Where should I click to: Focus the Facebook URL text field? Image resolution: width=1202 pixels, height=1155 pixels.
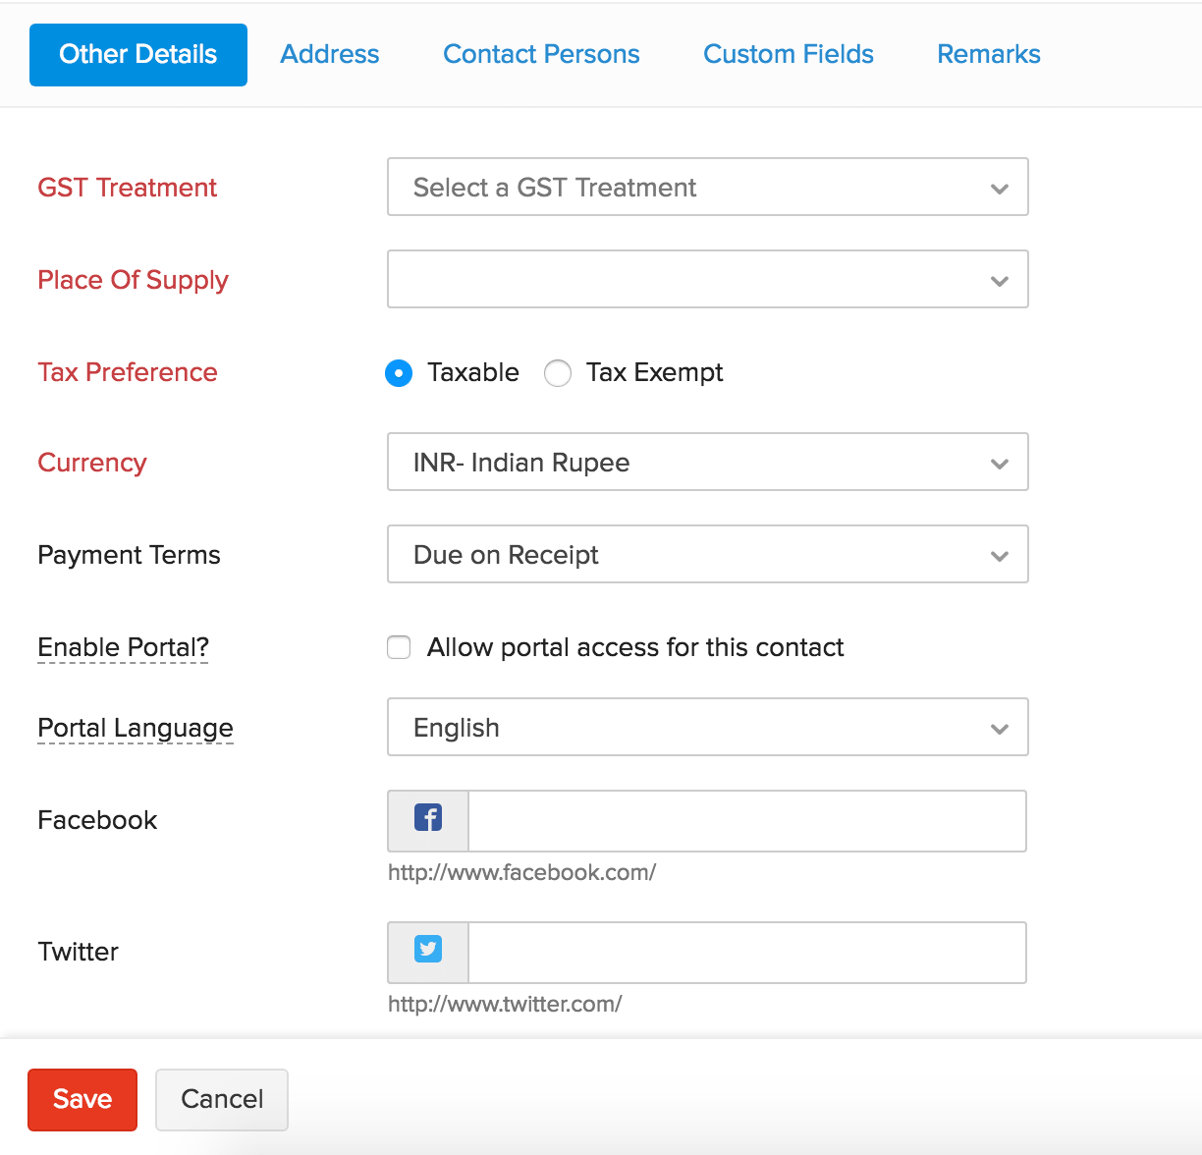coord(746,821)
